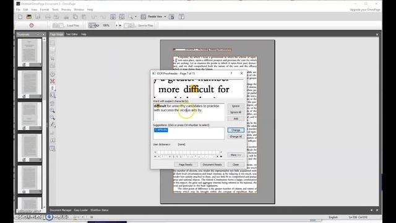Switch to the Document Manager tab

pos(61,210)
